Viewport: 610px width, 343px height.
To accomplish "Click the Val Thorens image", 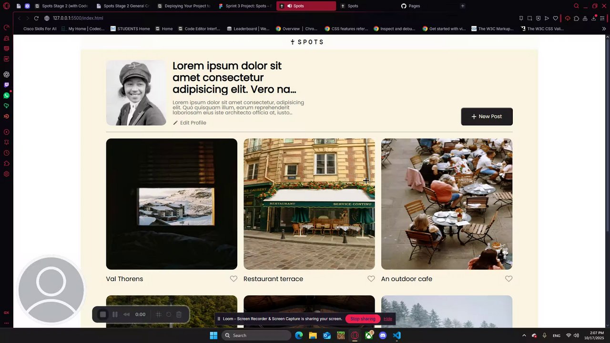I will [172, 204].
